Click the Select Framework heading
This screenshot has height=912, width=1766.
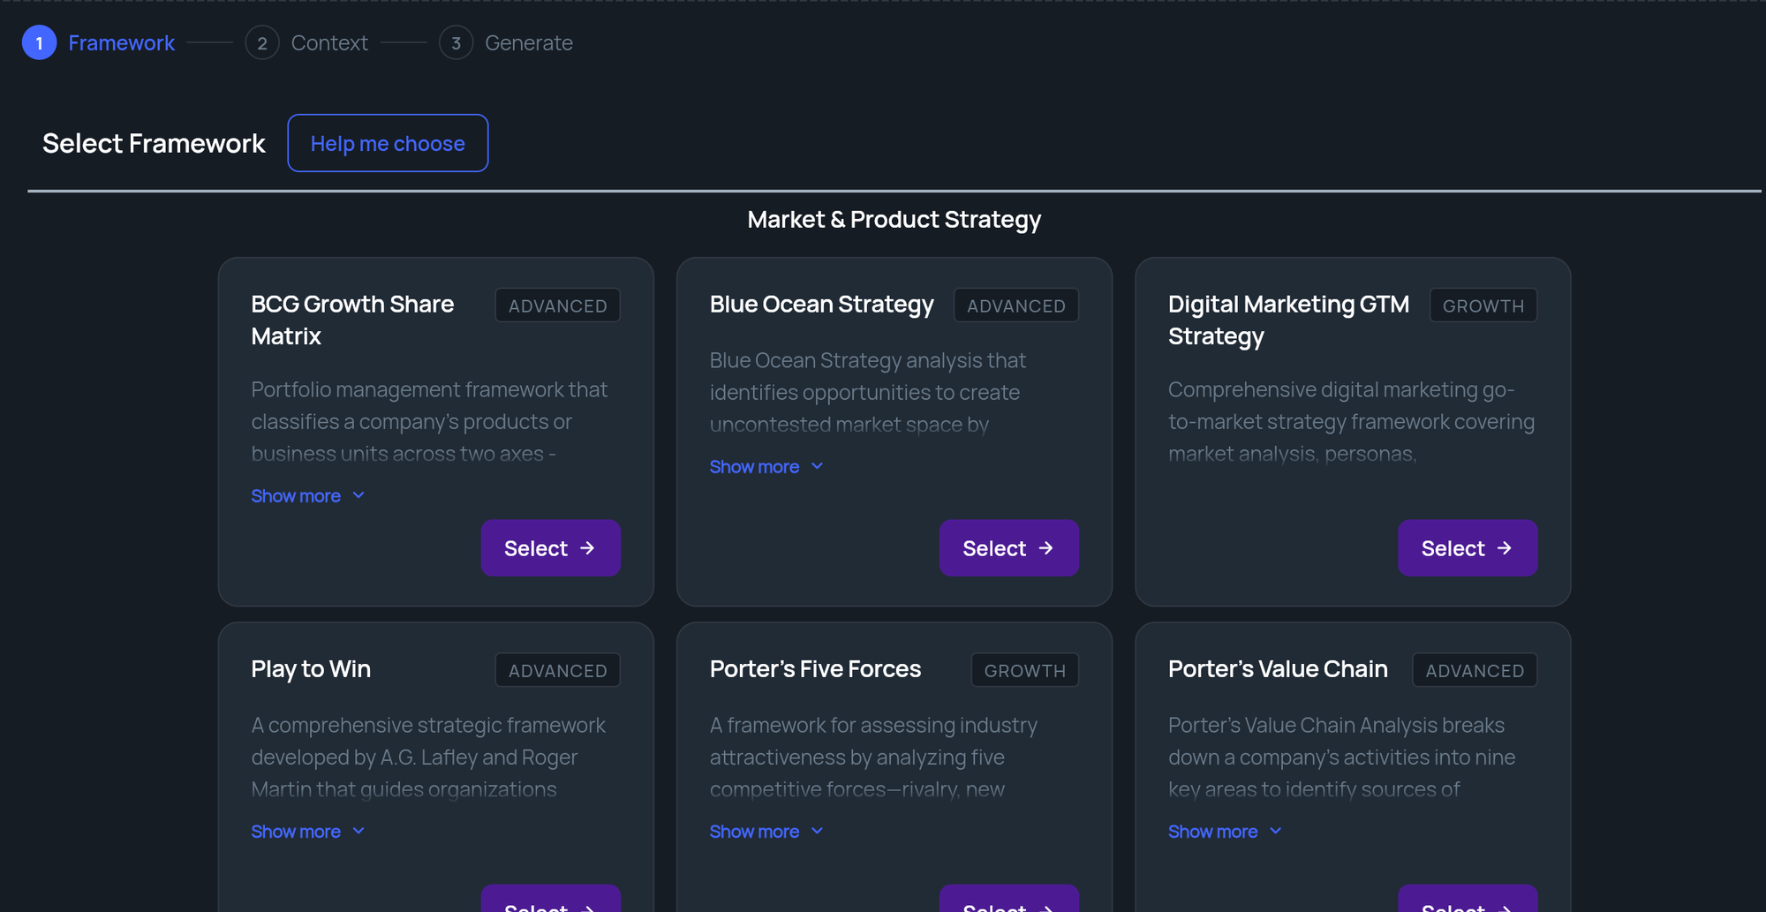coord(154,143)
